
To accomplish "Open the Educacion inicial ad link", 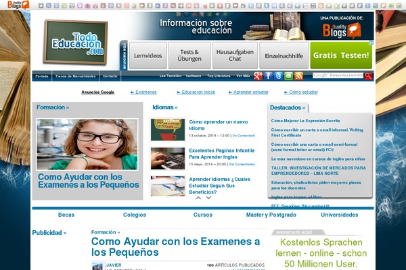I will [x=196, y=92].
